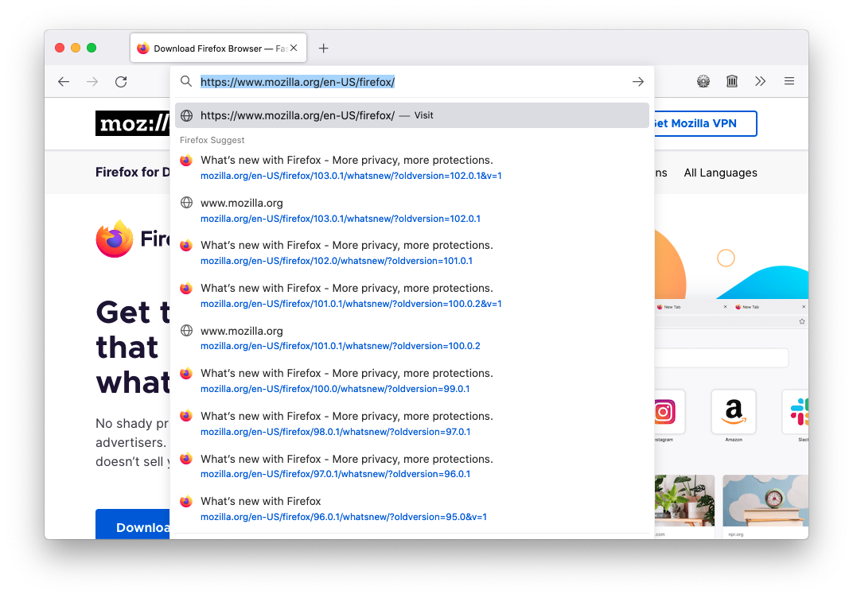The width and height of the screenshot is (853, 598).
Task: Open the suggestion for firefox/100.0/whatsnew
Action: coord(412,381)
